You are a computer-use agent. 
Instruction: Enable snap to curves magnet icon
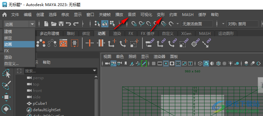coord(141,24)
